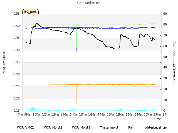Select the Theta_moist legend entry
Viewport: 178px width, 133px height.
coord(106,127)
